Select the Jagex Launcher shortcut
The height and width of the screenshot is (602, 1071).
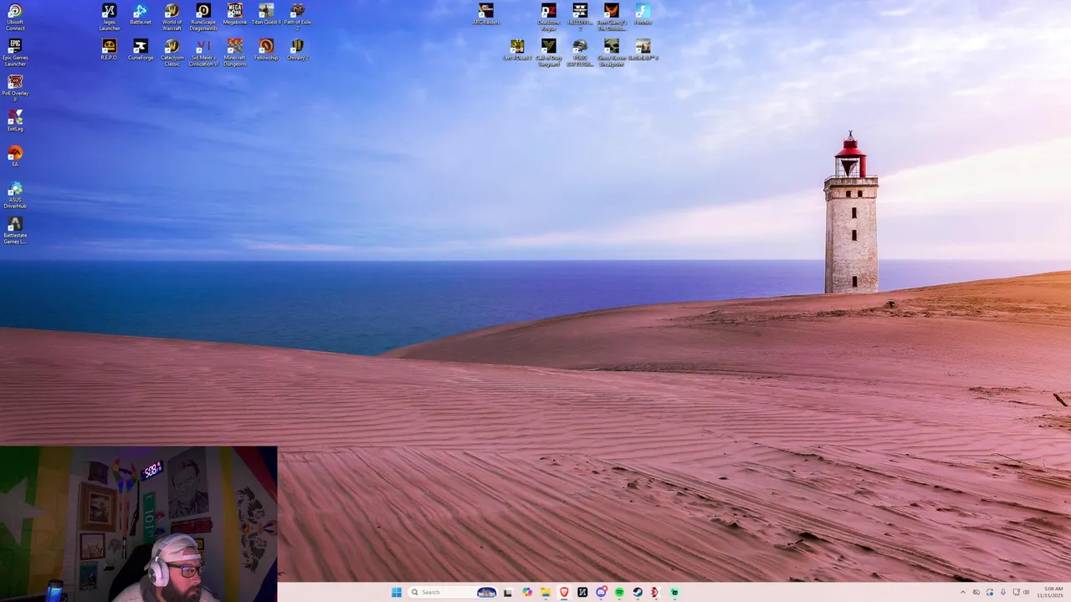110,17
